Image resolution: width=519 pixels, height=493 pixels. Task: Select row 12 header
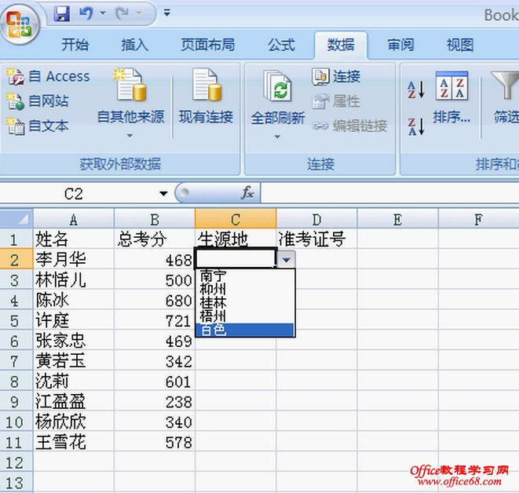(x=16, y=462)
